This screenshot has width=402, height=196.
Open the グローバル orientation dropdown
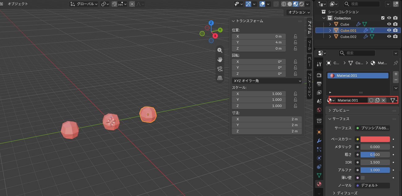[83, 4]
